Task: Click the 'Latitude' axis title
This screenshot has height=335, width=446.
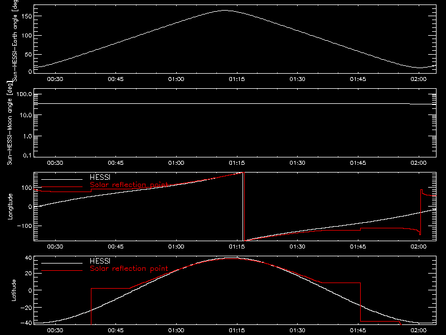Action: [13, 290]
